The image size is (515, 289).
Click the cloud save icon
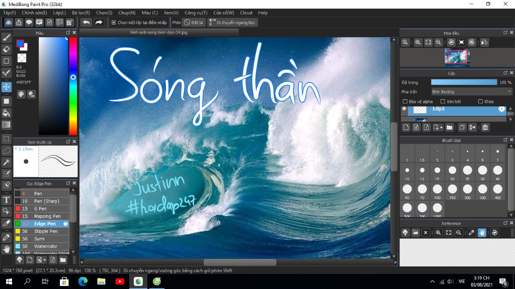pos(9,22)
